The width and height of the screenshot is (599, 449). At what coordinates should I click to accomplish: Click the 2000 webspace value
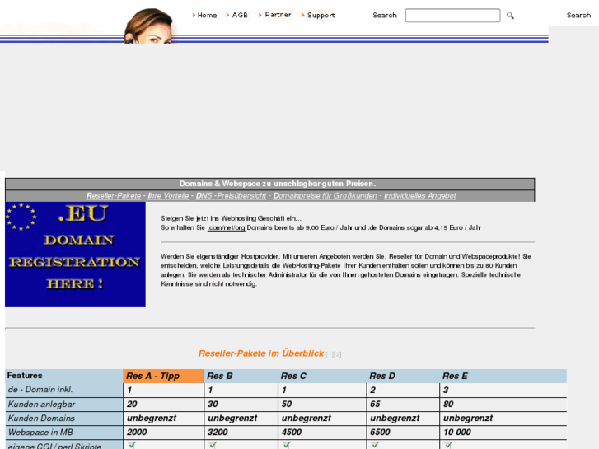click(x=137, y=433)
